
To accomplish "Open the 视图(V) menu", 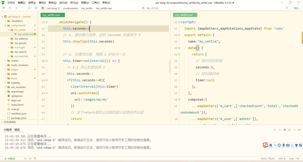I will (x=85, y=3).
